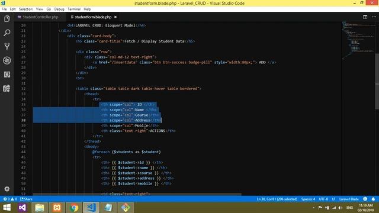Open the notepad app in taskbar
The image size is (379, 213).
[108, 208]
